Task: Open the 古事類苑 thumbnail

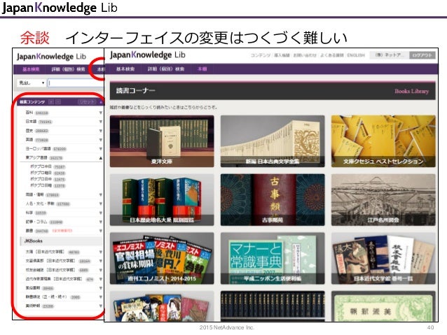Action: tap(273, 200)
